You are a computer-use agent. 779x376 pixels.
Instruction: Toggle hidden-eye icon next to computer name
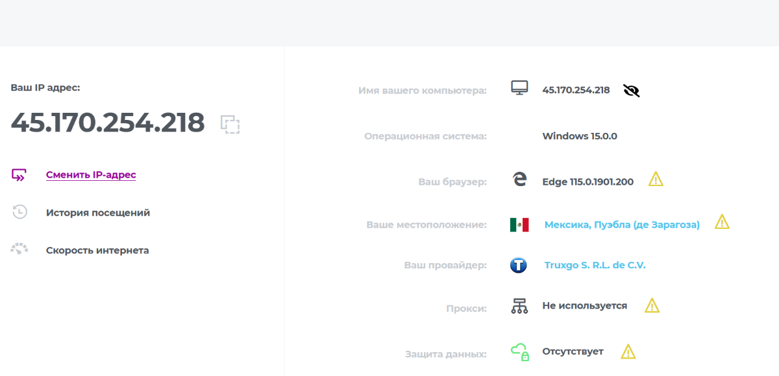click(x=631, y=91)
